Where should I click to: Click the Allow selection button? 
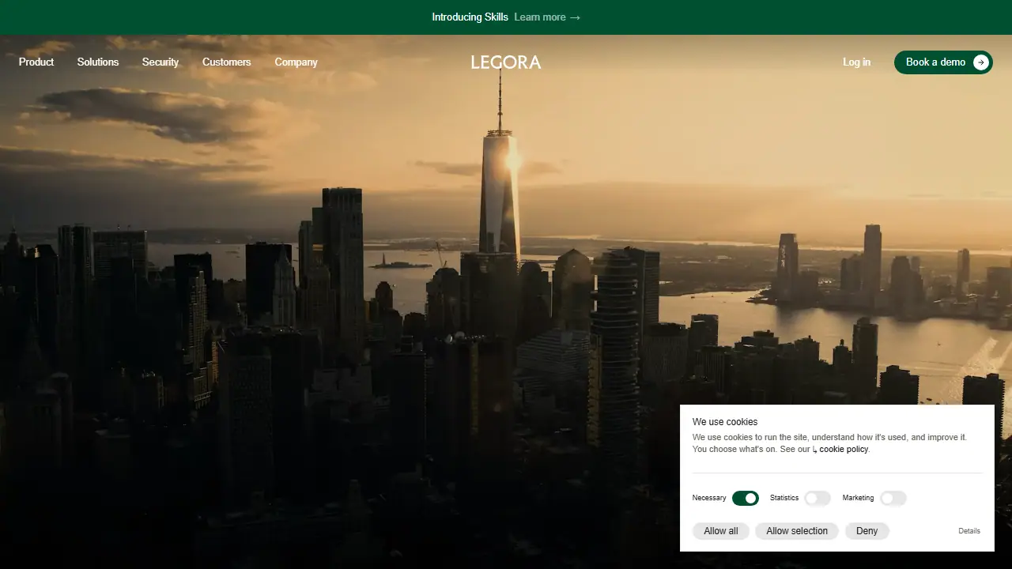[x=797, y=531]
